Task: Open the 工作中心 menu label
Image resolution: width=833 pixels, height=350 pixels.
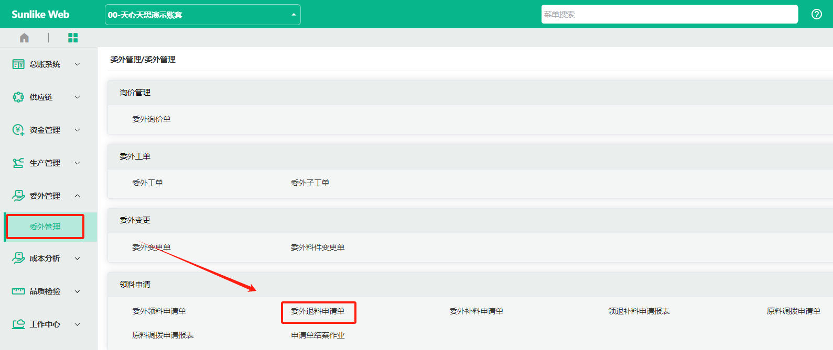Action: point(45,324)
